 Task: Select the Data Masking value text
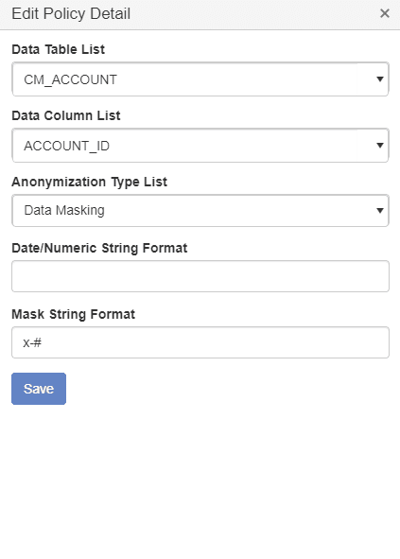(64, 210)
